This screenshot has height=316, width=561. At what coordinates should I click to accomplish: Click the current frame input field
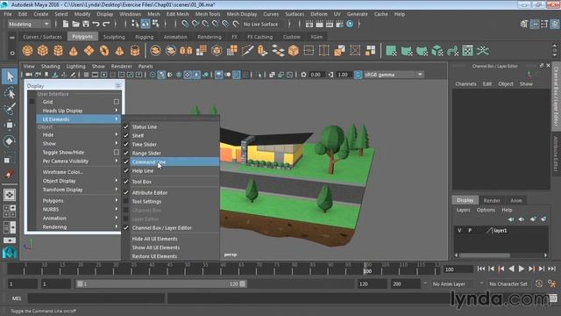(x=458, y=269)
